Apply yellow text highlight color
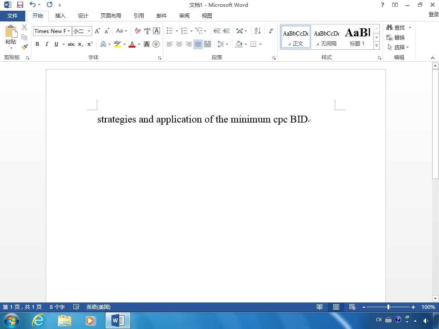This screenshot has height=329, width=439. pyautogui.click(x=117, y=44)
